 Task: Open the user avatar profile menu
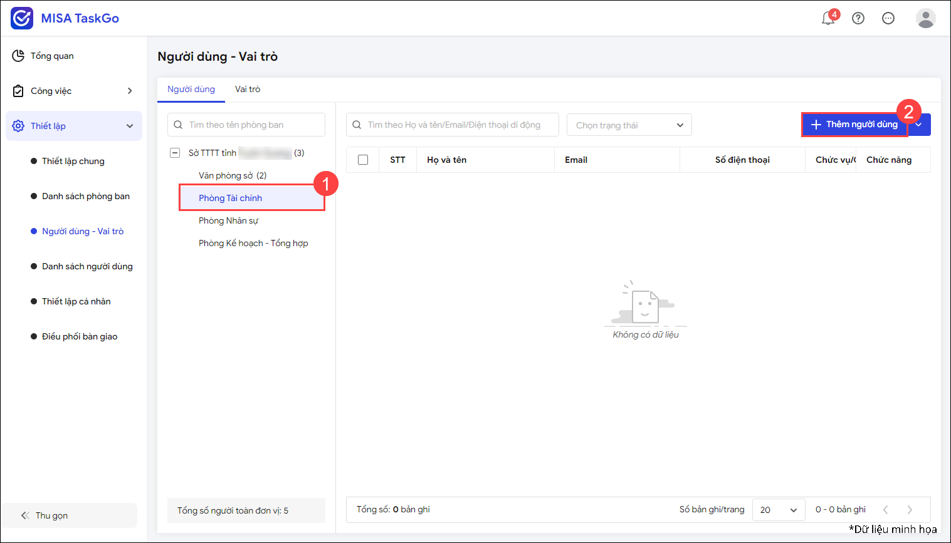[x=925, y=18]
